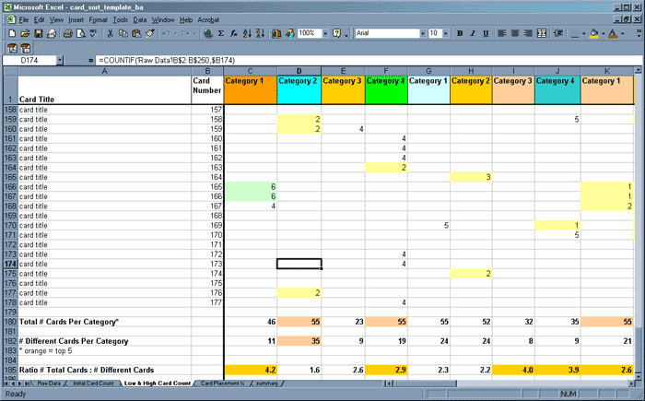Screen dimensions: 645x401
Task: Toggle Bold formatting
Action: (461, 33)
